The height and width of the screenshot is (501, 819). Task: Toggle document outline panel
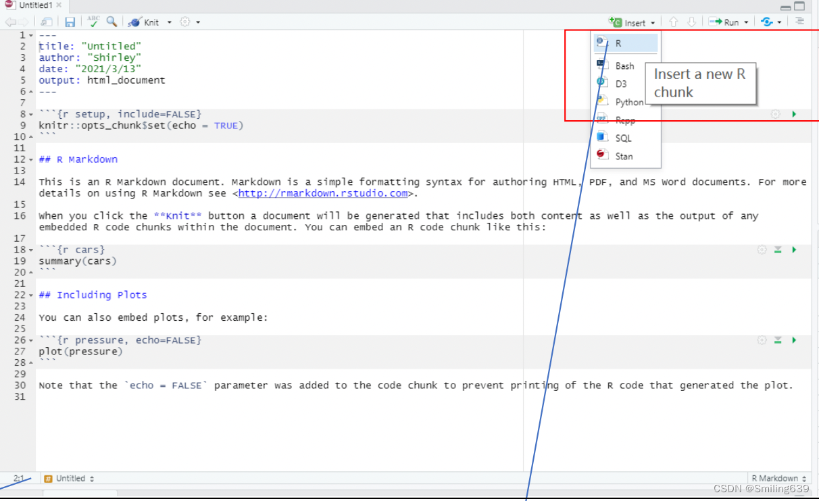(x=799, y=22)
